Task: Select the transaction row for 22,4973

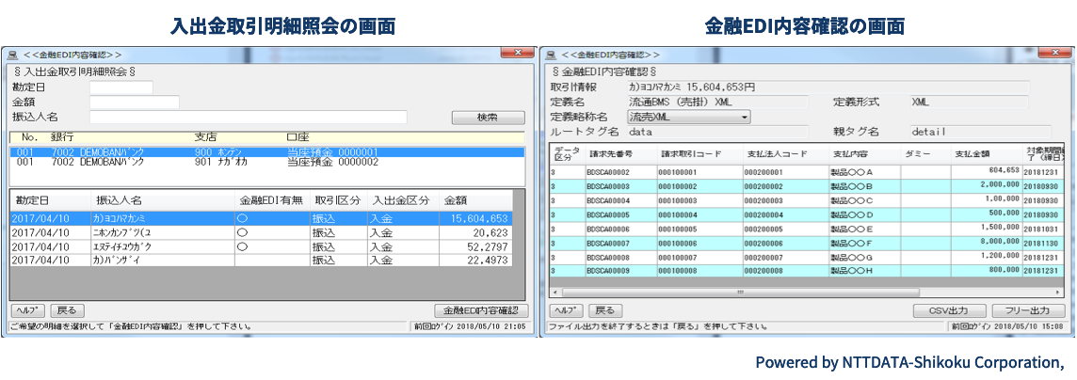Action: tap(262, 260)
